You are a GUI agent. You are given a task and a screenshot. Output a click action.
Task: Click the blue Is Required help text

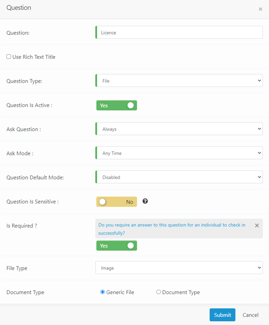coord(172,229)
